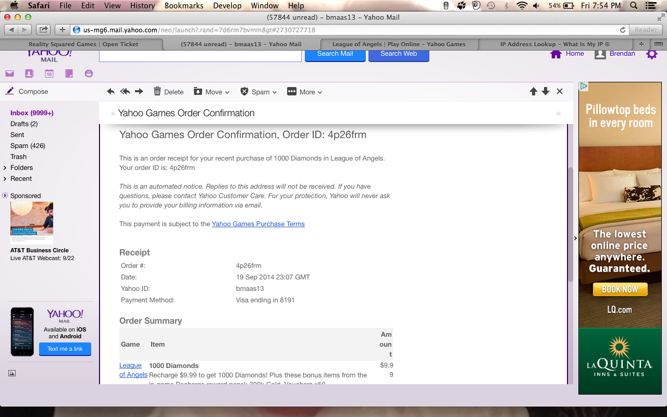Click the Search Mail button
Image resolution: width=667 pixels, height=417 pixels.
335,54
